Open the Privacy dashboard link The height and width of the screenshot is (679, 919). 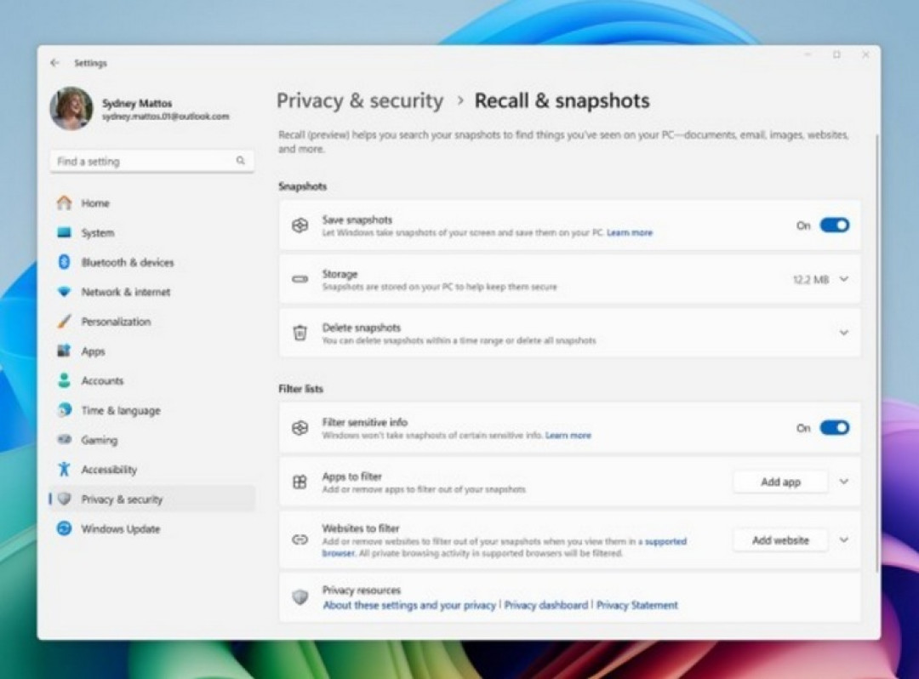(545, 605)
